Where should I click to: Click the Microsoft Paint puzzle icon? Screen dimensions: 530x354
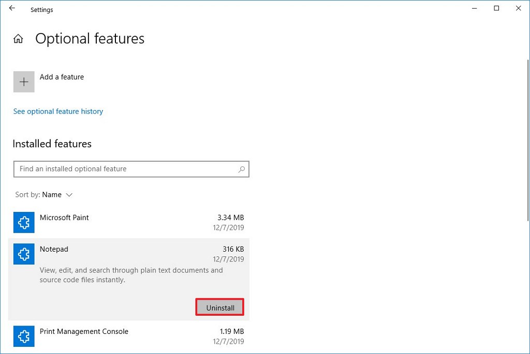tap(24, 223)
